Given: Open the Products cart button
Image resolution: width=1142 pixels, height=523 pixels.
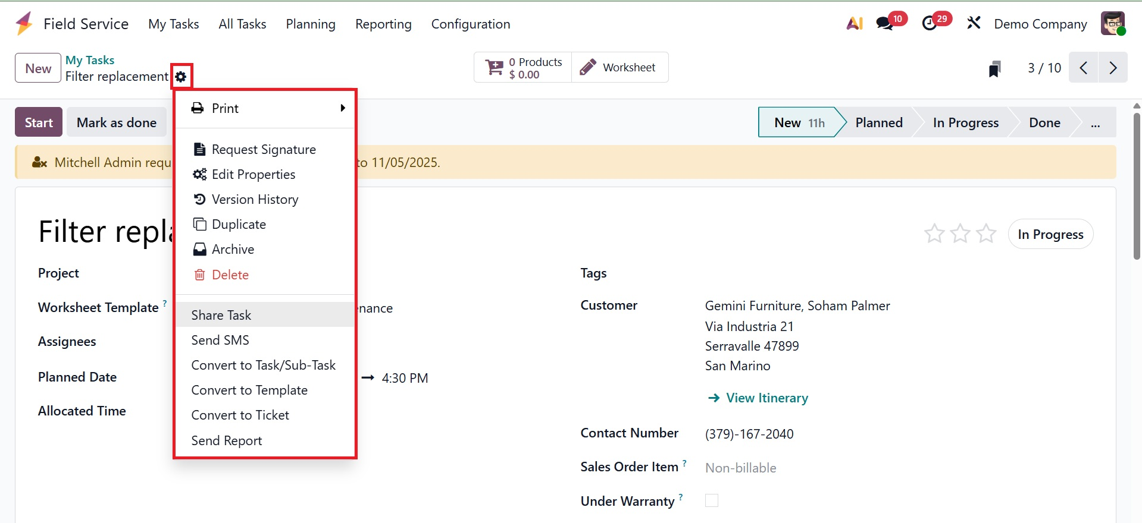Looking at the screenshot, I should click(x=523, y=68).
